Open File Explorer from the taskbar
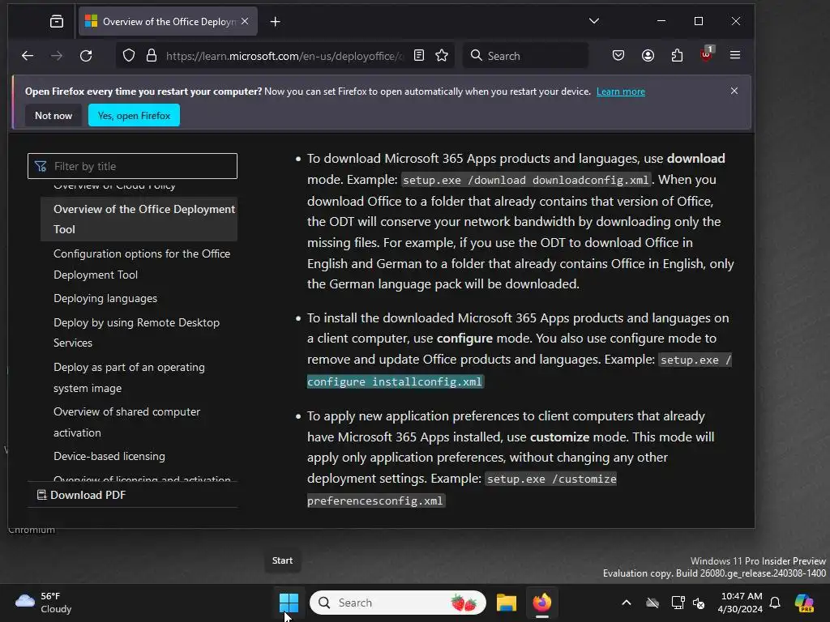 [x=506, y=603]
